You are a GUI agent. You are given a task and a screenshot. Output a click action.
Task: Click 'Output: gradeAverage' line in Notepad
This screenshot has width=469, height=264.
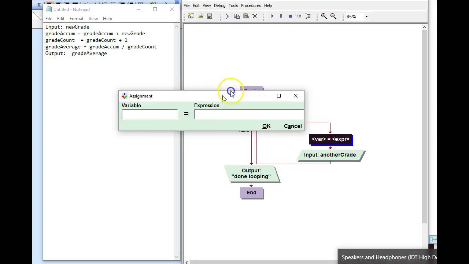(x=76, y=53)
